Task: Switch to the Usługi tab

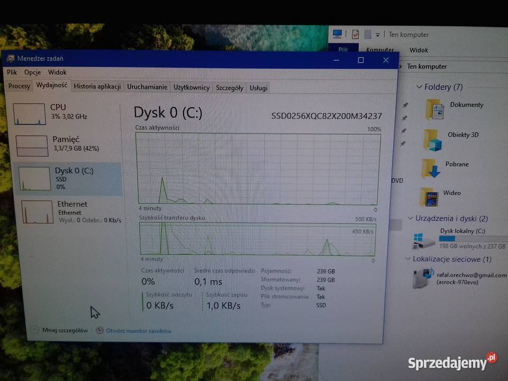Action: pos(258,87)
